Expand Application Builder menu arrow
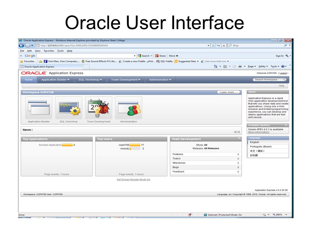This screenshot has width=309, height=231. [x=68, y=80]
